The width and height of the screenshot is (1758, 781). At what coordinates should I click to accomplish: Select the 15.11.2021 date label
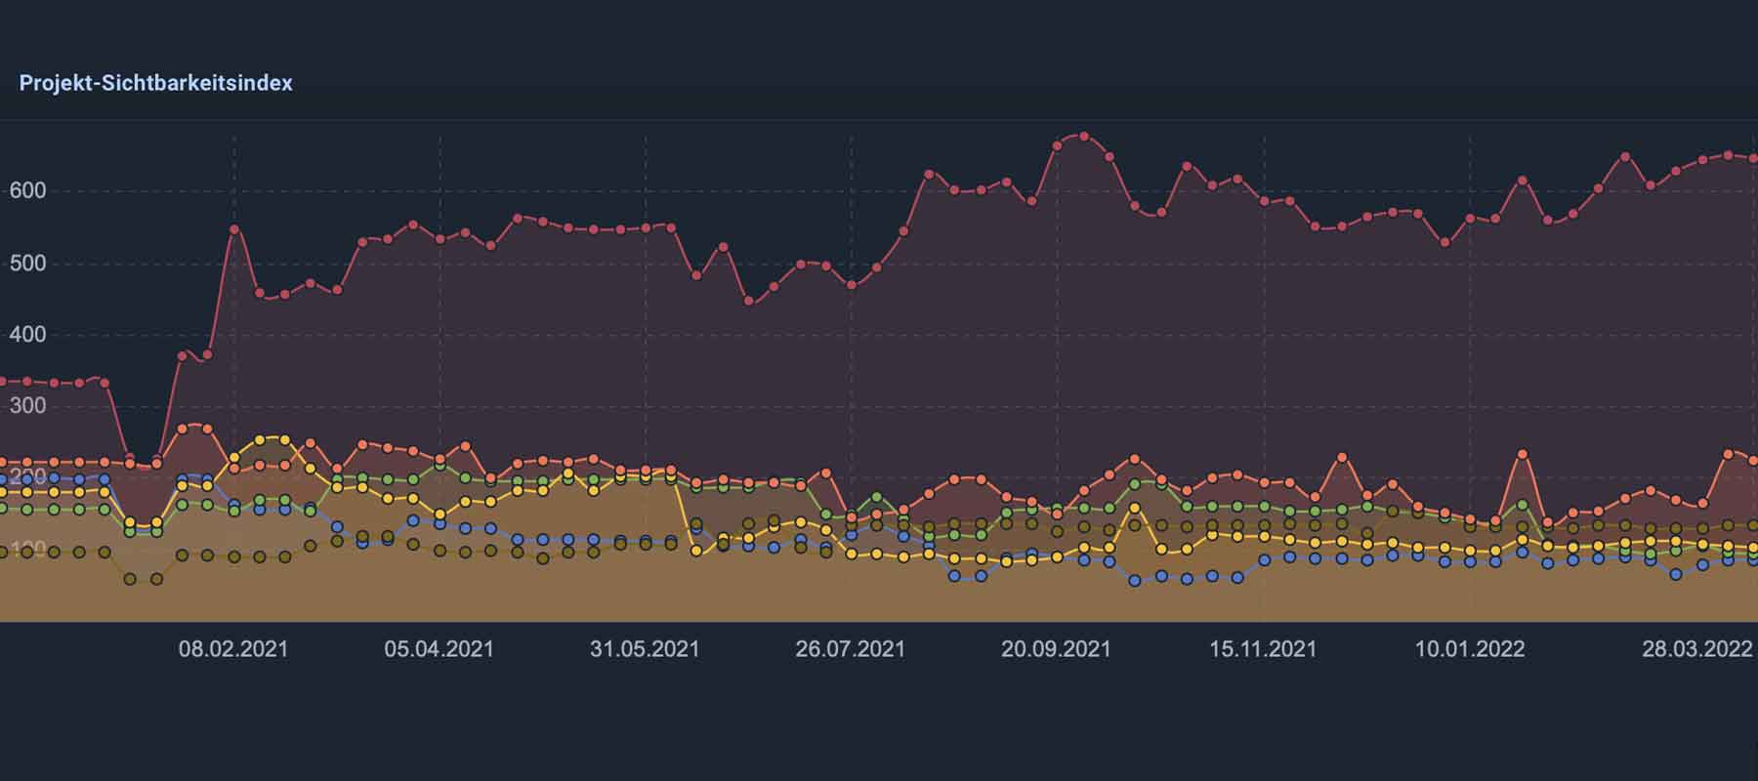(1263, 648)
